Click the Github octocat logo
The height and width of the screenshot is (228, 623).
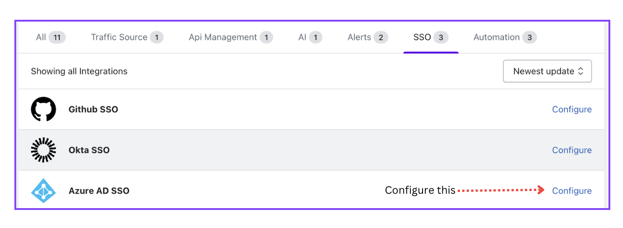(43, 109)
